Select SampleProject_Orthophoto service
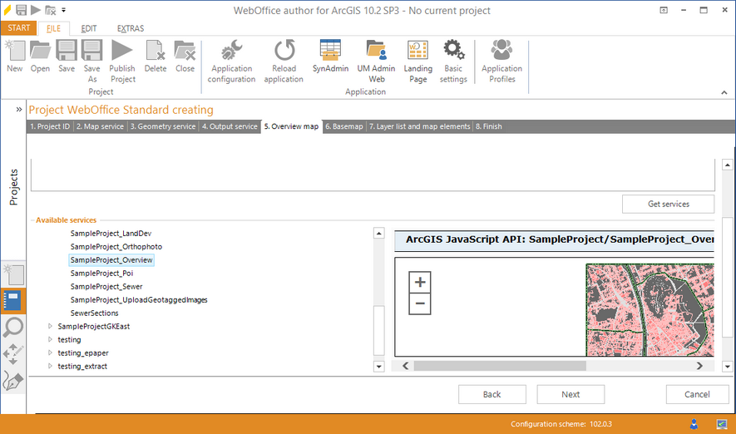This screenshot has width=736, height=434. pyautogui.click(x=116, y=246)
